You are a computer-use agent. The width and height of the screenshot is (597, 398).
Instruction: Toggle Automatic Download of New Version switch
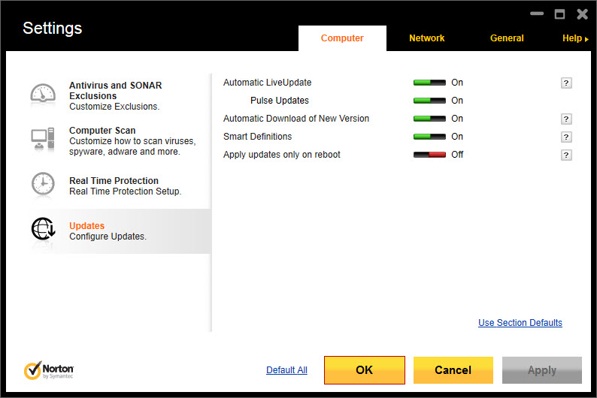[x=429, y=119]
